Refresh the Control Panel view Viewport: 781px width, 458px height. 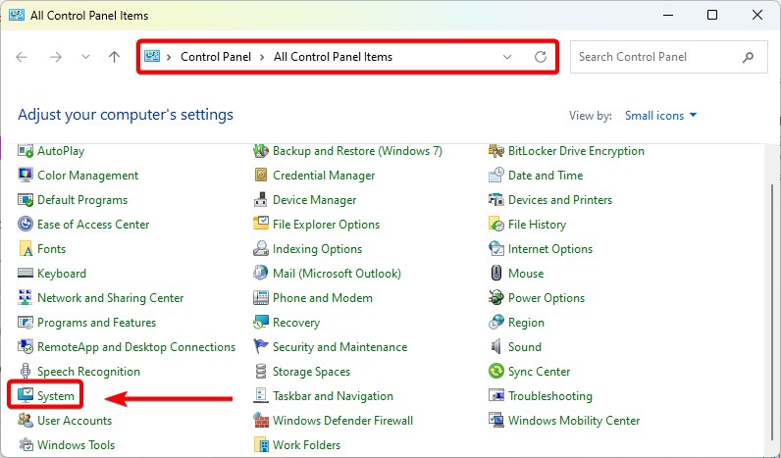(x=541, y=57)
